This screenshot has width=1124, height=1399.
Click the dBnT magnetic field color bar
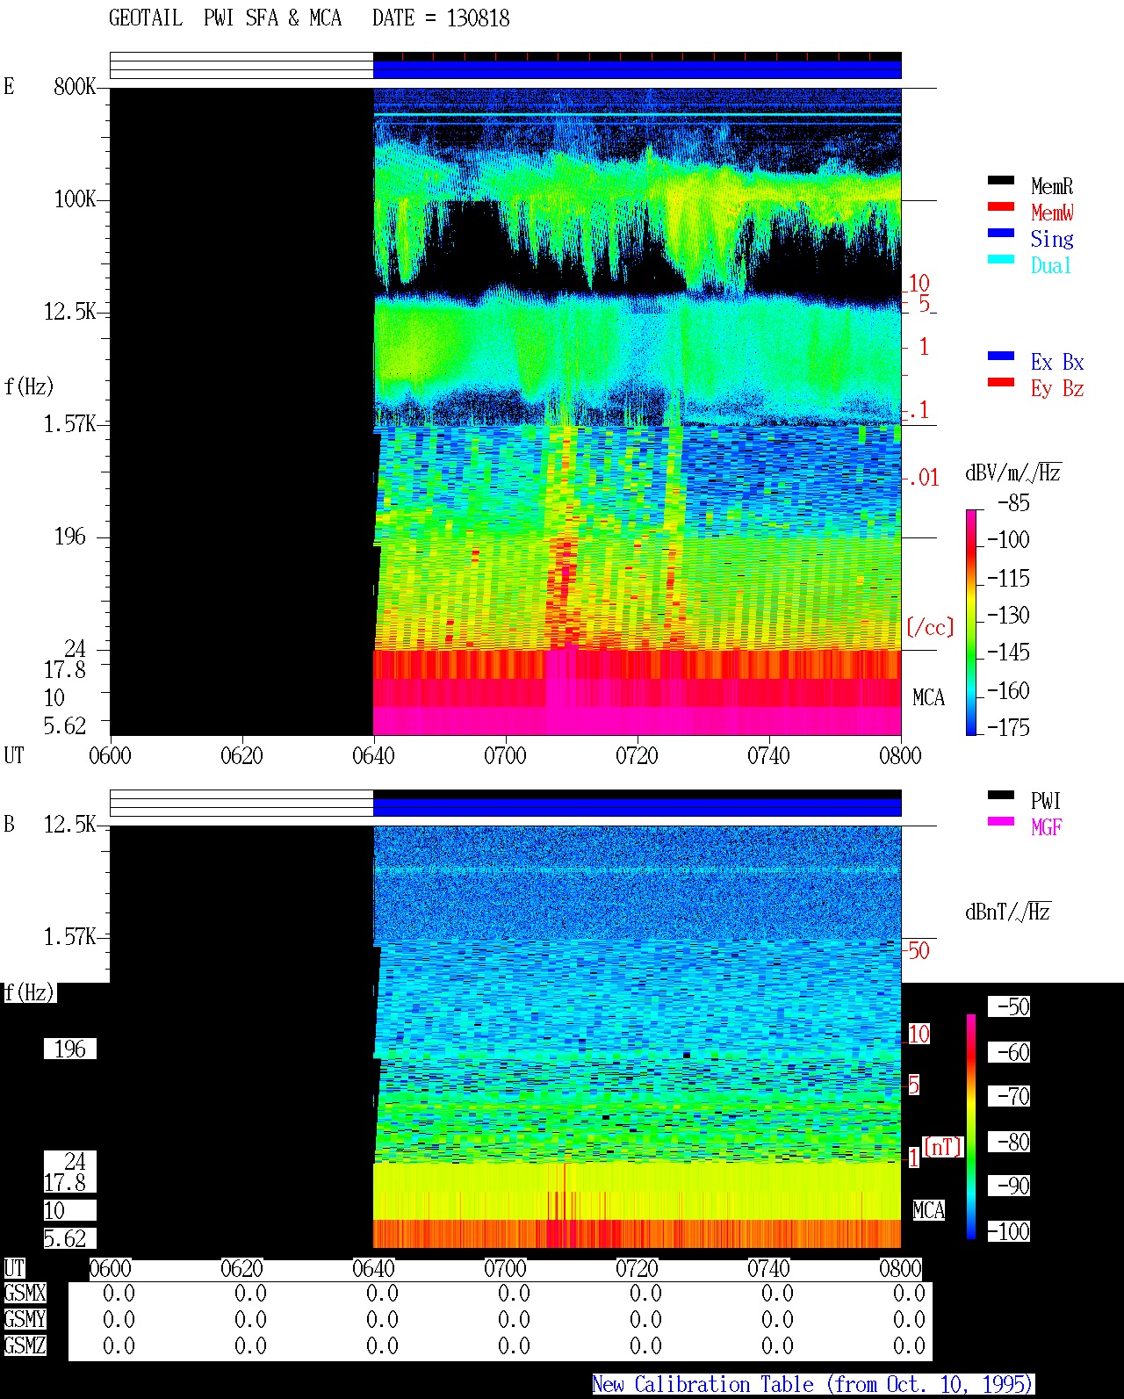pyautogui.click(x=970, y=1127)
